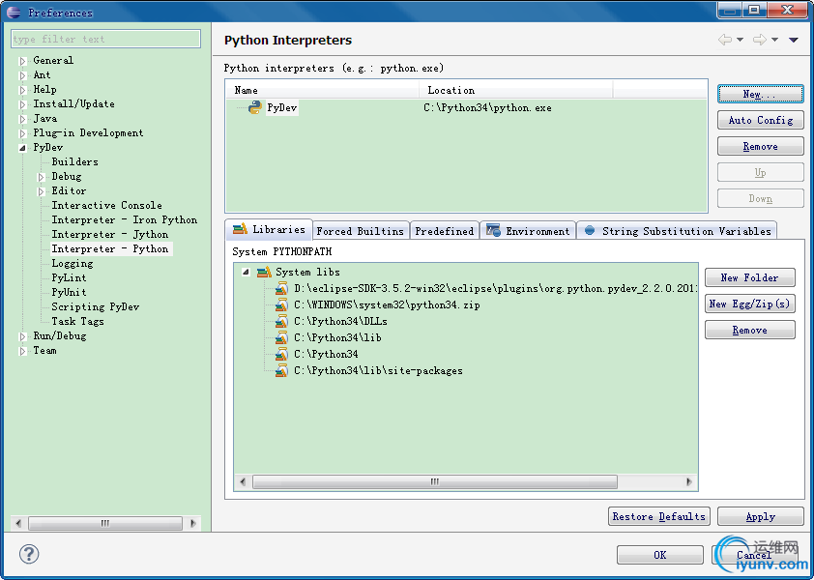Expand the Debug node under PyDev
This screenshot has width=814, height=580.
pyautogui.click(x=41, y=177)
